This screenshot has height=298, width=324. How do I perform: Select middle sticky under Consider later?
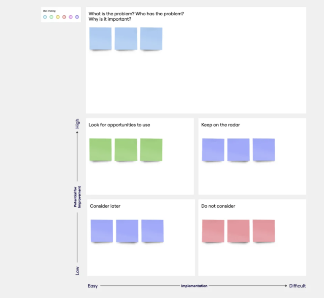127,230
